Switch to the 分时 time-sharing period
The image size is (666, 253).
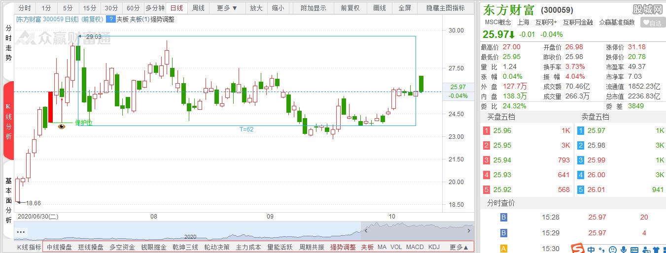(x=25, y=8)
